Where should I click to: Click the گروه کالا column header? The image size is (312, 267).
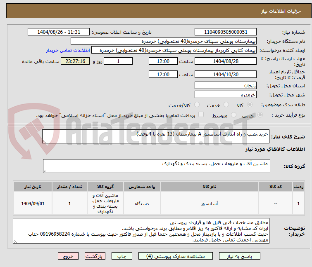tap(105, 187)
